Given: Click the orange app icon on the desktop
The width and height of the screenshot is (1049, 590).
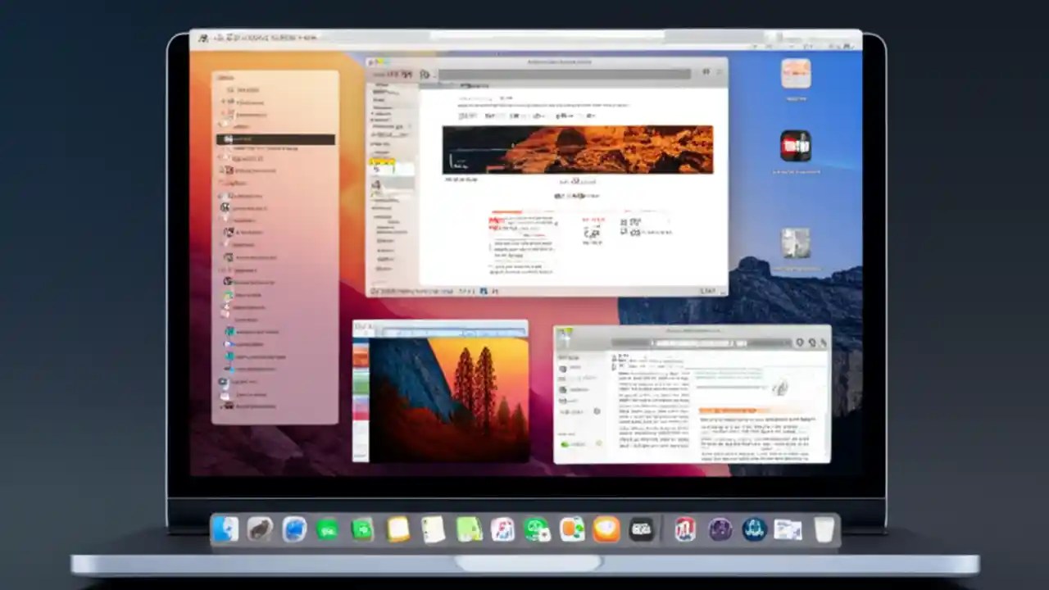Looking at the screenshot, I should (x=796, y=72).
